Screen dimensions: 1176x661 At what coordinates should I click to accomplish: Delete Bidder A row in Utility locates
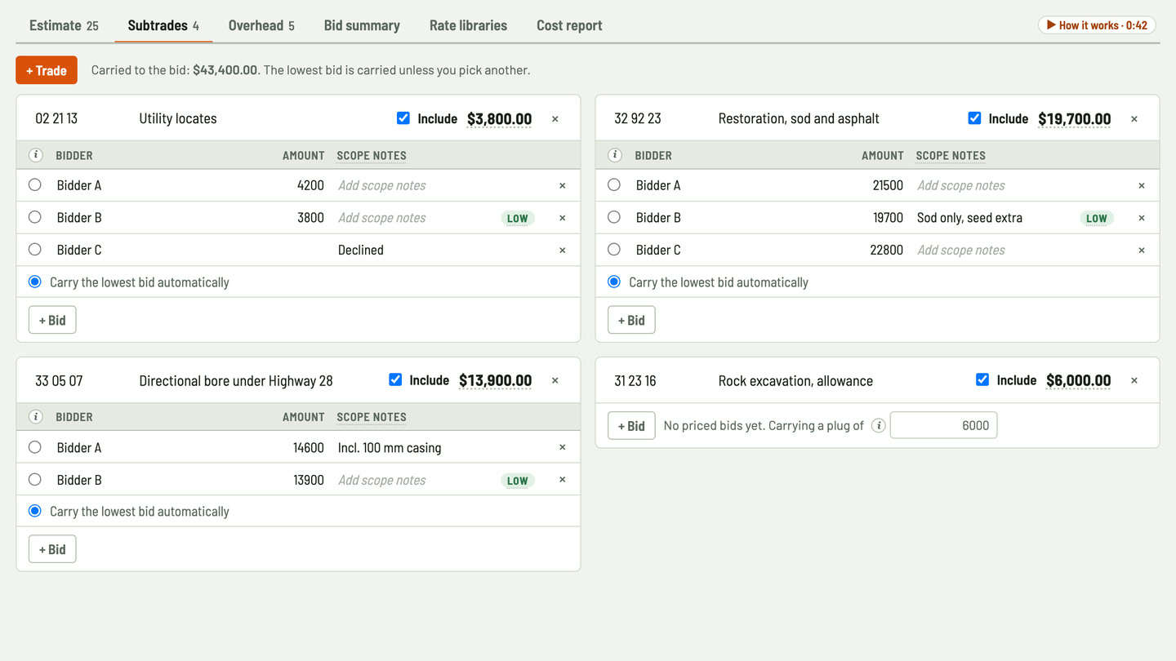pos(562,185)
